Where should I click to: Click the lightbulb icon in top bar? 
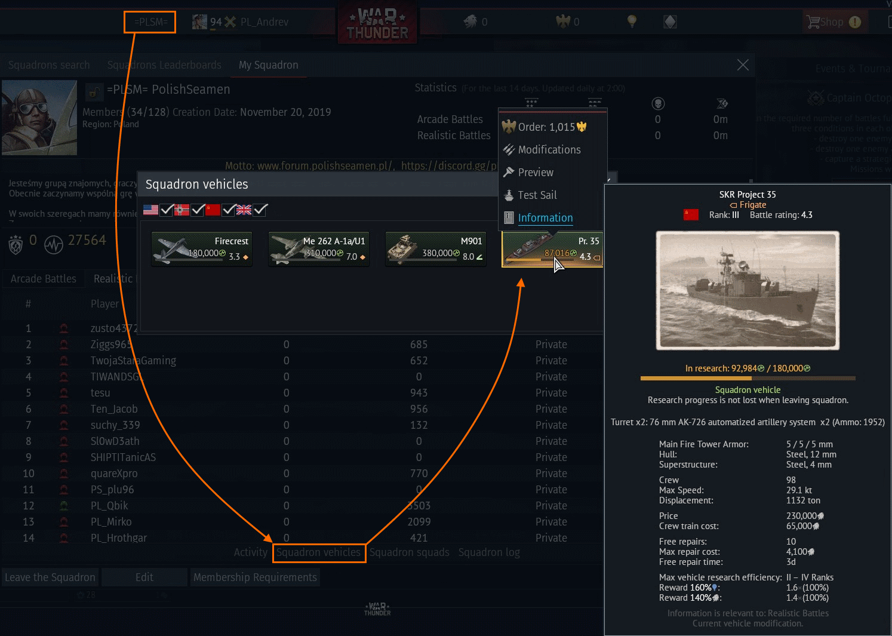pyautogui.click(x=632, y=21)
